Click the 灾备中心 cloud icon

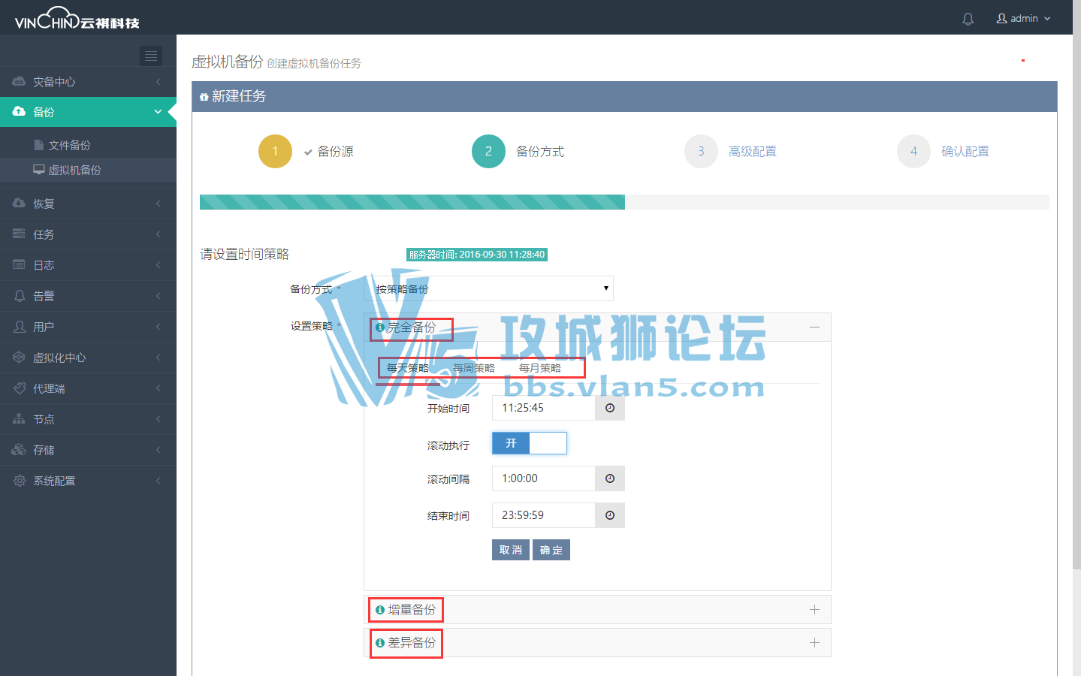coord(19,81)
